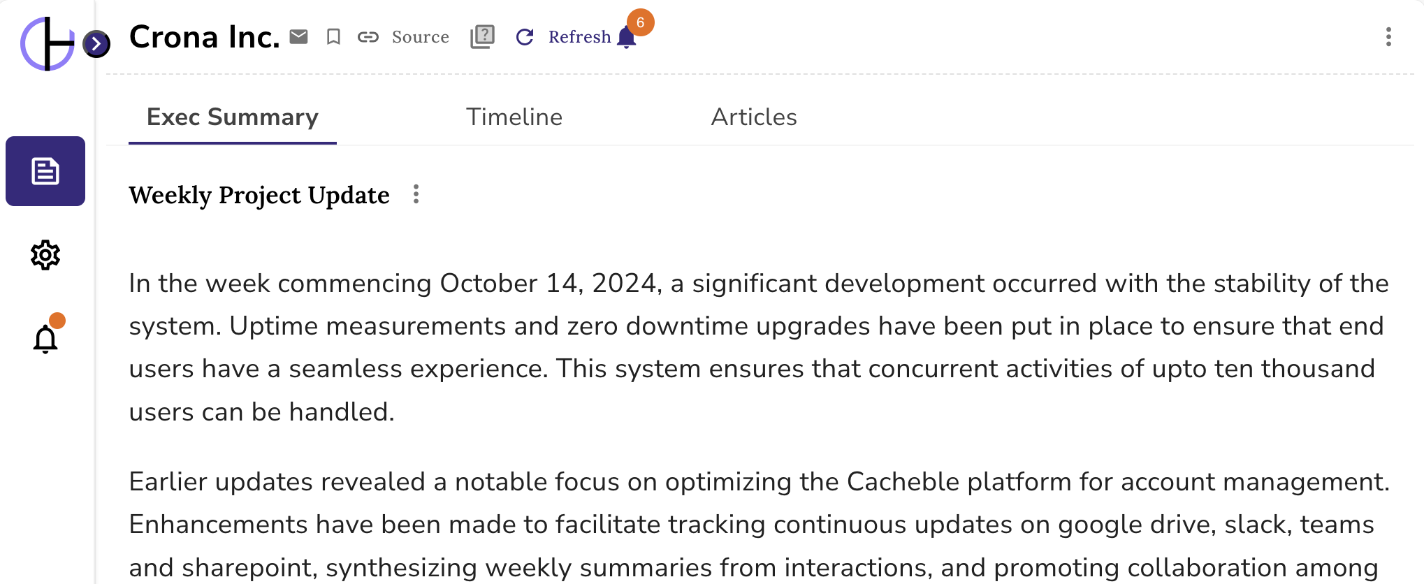Screen dimensions: 1424x584
Task: Toggle the bookmark for Crona Inc.
Action: coord(333,36)
